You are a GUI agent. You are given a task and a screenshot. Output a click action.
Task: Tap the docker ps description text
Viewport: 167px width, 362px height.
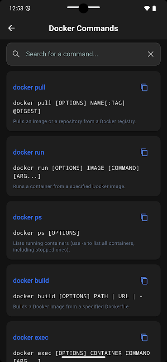74,247
